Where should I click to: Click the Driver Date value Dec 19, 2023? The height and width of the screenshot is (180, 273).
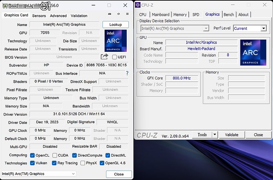[x=47, y=122]
